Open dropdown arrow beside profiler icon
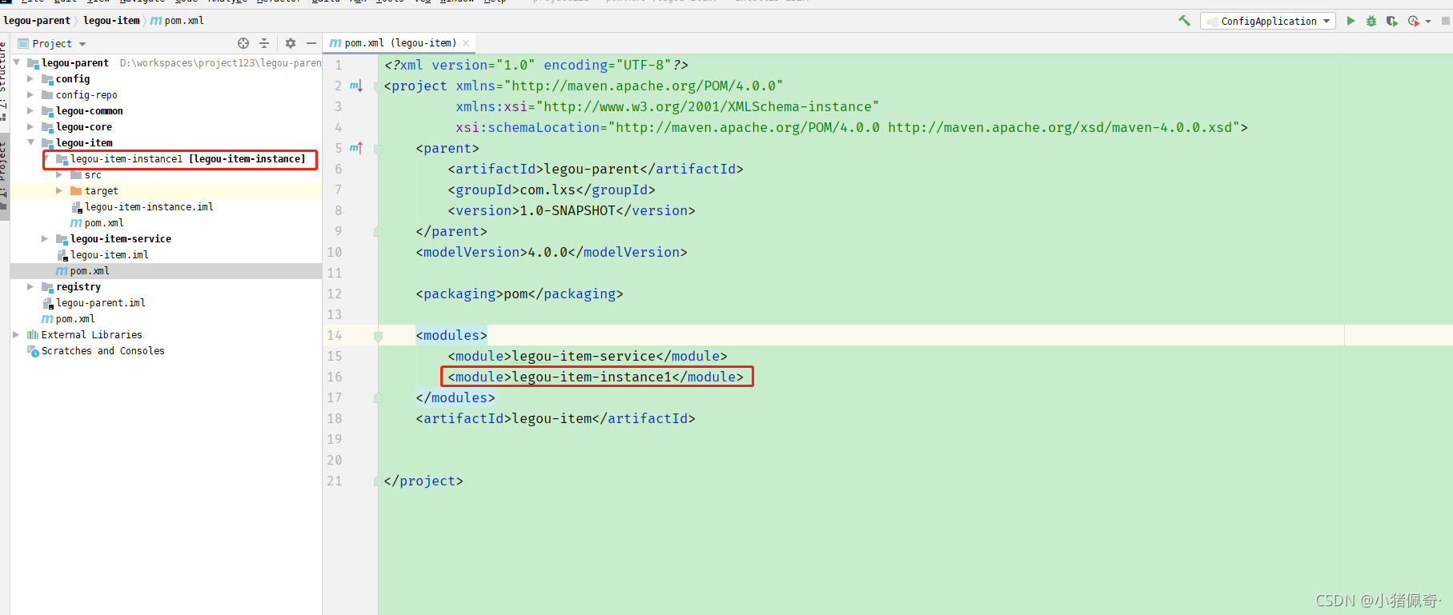1453x615 pixels. click(x=1428, y=22)
